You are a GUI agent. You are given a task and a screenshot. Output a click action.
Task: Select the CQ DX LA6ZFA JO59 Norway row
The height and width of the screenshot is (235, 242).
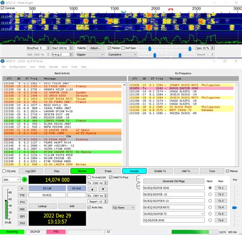click(62, 165)
